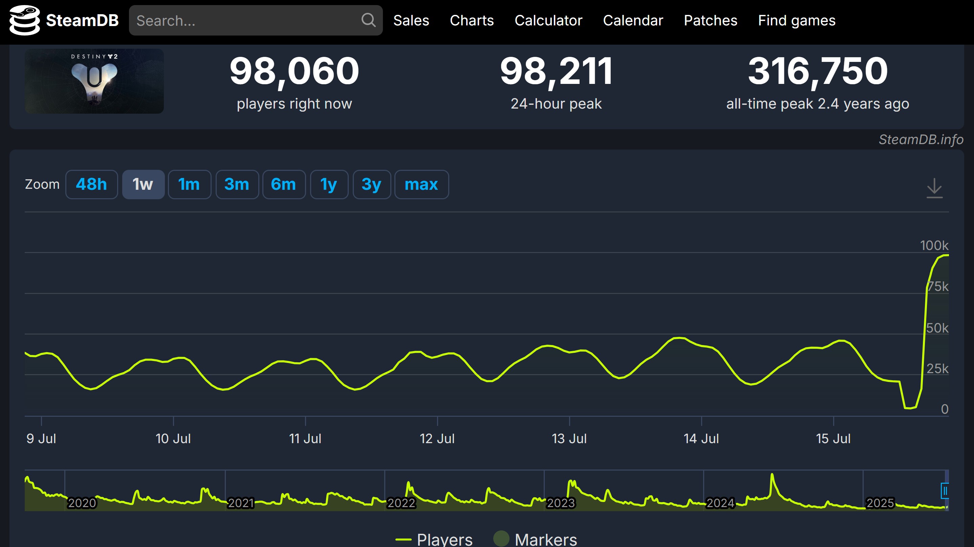Click the 11 Jul axis label
Screen dimensions: 974x547
pyautogui.click(x=305, y=439)
